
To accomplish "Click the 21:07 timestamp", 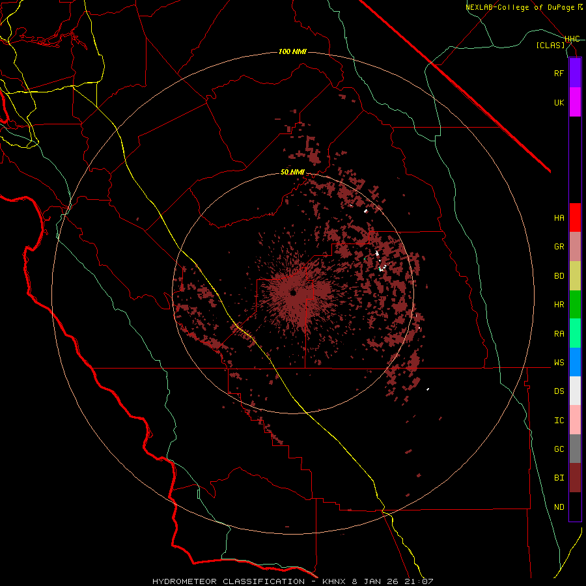I will click(419, 581).
